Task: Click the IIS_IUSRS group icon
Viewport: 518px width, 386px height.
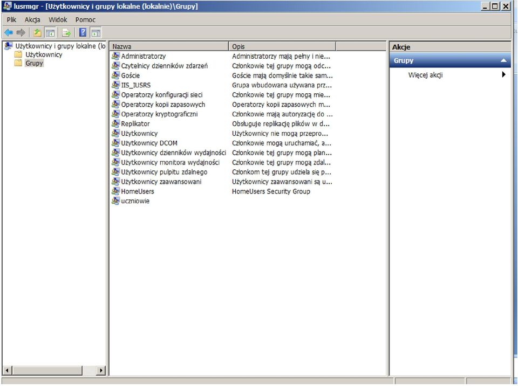Action: coord(115,85)
